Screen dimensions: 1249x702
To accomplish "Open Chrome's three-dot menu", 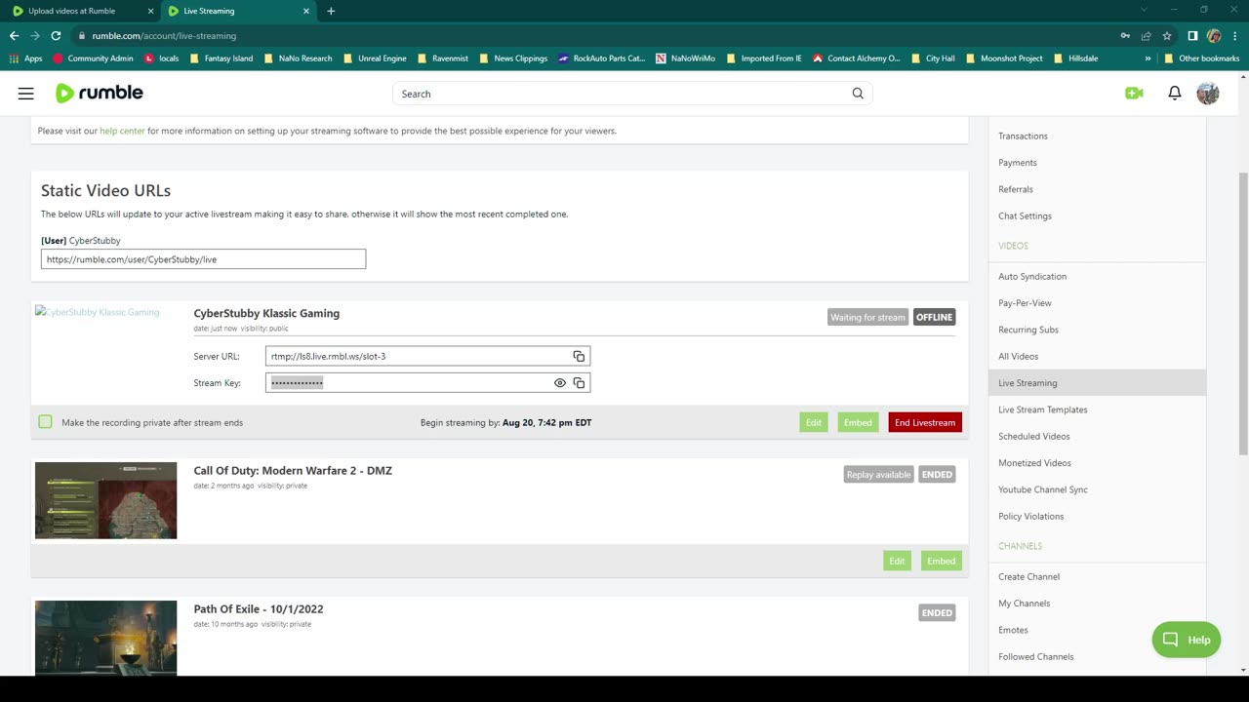I will 1234,36.
